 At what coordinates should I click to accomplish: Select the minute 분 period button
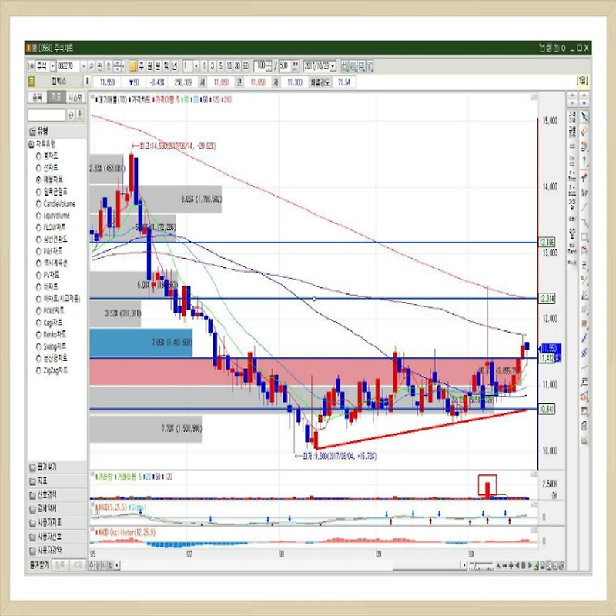click(158, 66)
